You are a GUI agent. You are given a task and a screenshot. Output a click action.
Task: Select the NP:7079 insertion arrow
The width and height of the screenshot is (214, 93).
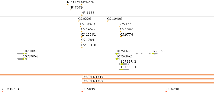70,10
